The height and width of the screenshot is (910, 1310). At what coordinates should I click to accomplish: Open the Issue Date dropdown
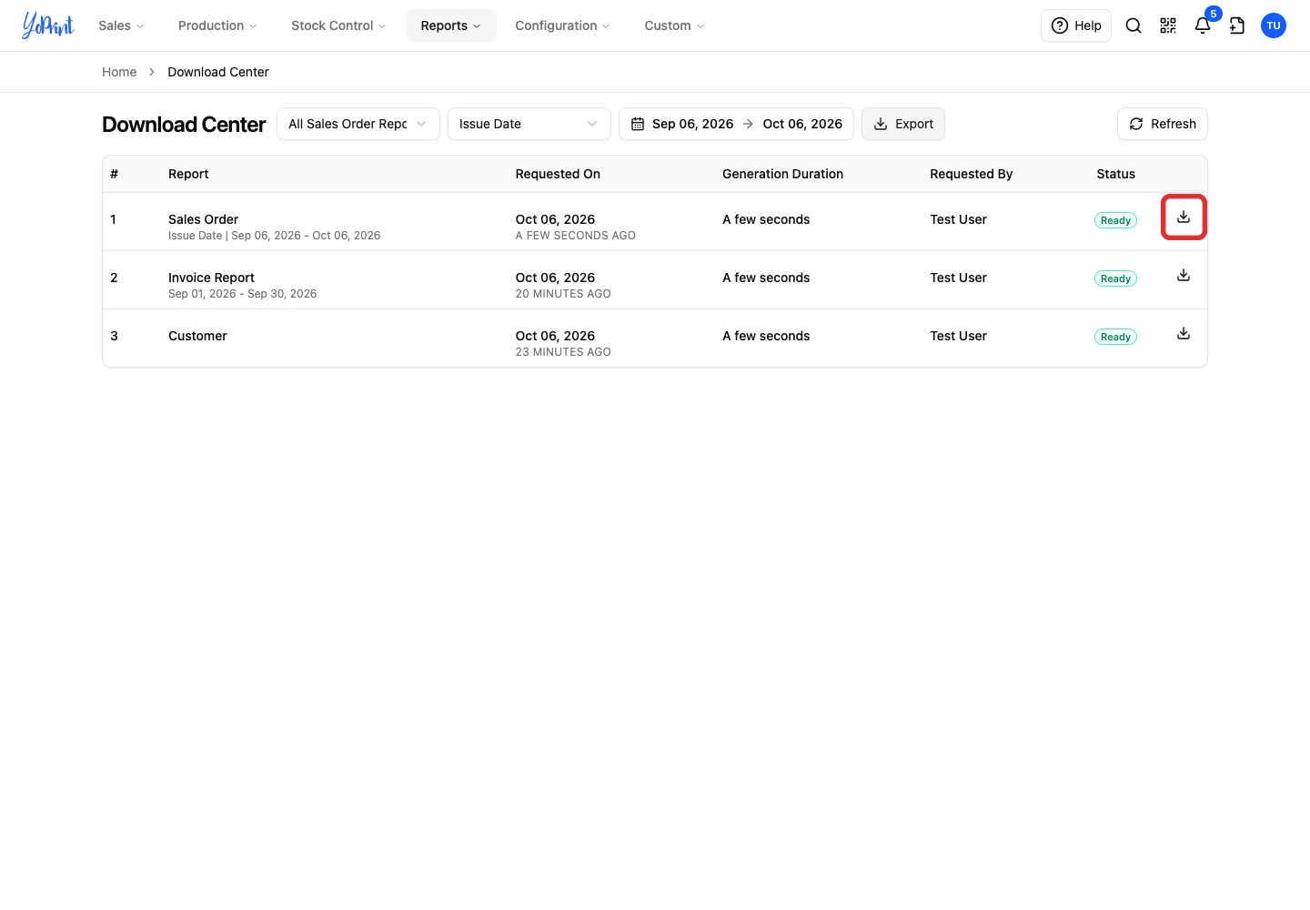pos(529,124)
